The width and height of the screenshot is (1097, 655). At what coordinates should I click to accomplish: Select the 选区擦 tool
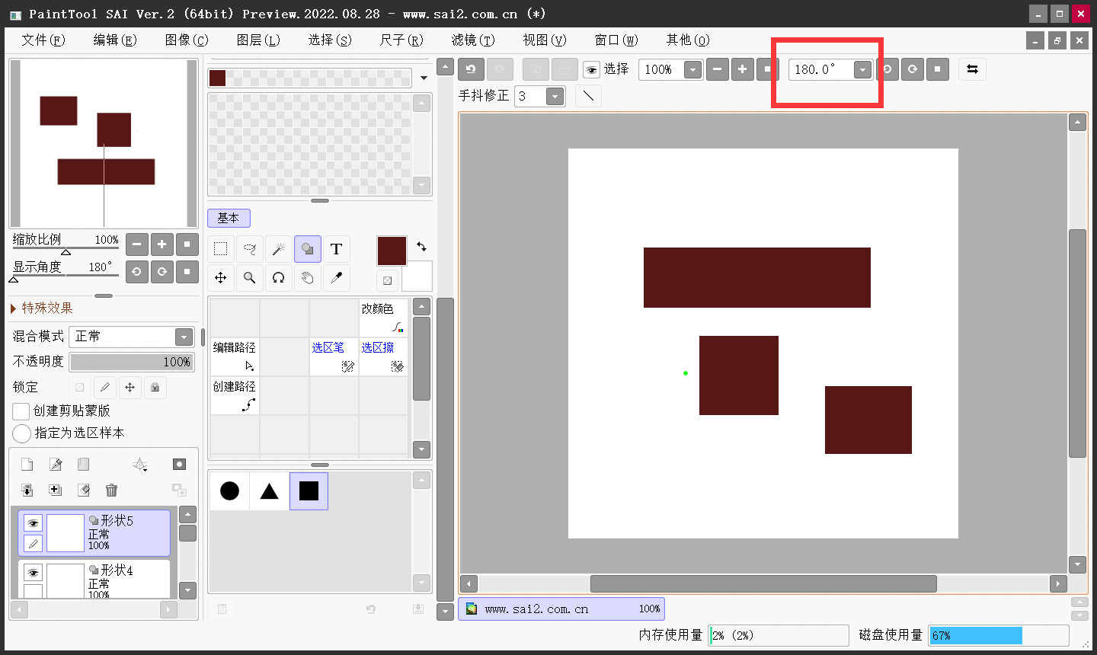click(383, 356)
